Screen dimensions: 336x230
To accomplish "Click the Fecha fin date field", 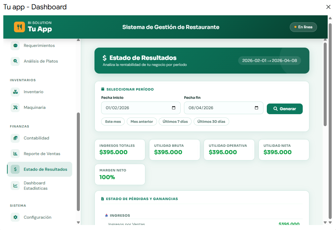I will point(224,108).
